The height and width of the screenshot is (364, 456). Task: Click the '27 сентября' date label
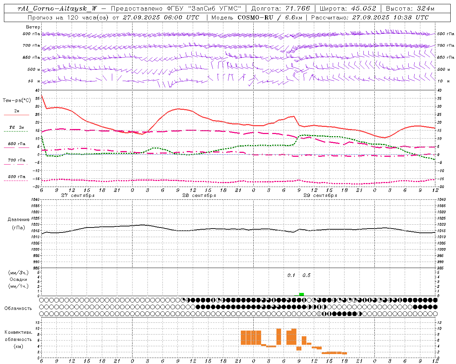click(78, 195)
